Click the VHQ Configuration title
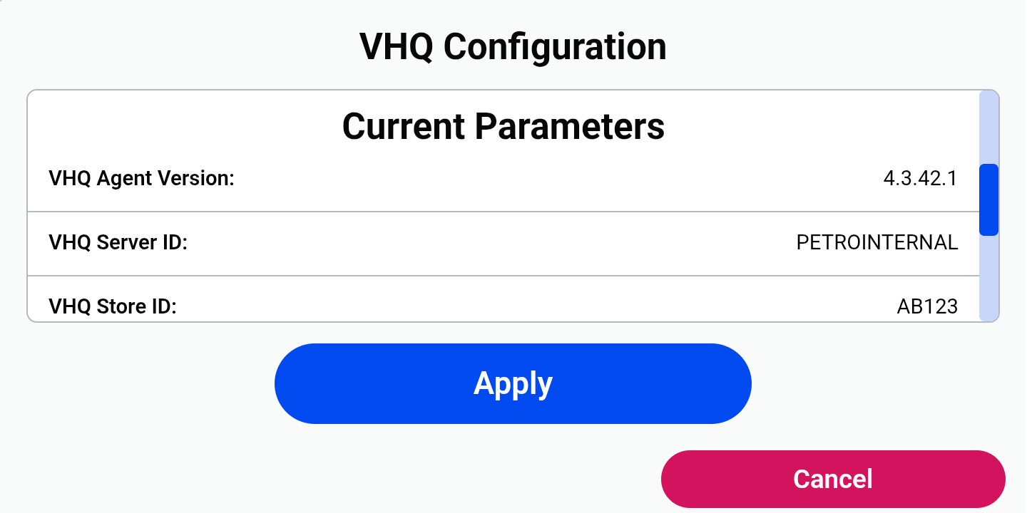1027x513 pixels. coord(513,47)
